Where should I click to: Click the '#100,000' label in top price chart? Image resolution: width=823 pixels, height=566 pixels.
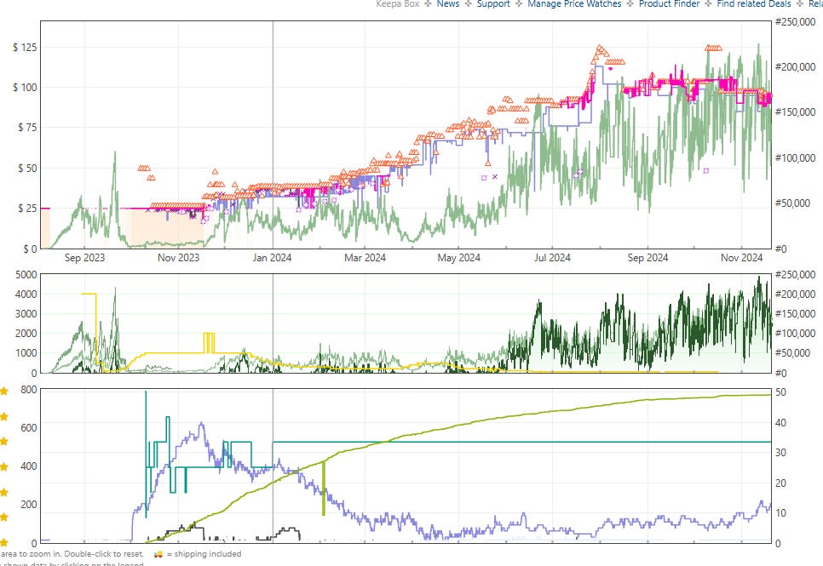pyautogui.click(x=795, y=157)
